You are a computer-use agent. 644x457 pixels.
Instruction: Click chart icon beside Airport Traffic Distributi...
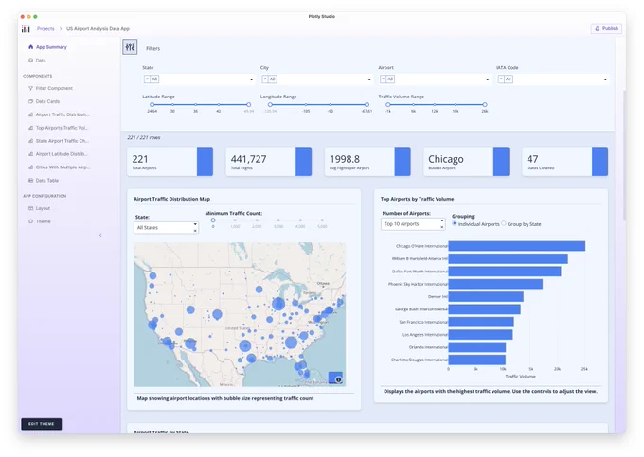click(x=31, y=114)
